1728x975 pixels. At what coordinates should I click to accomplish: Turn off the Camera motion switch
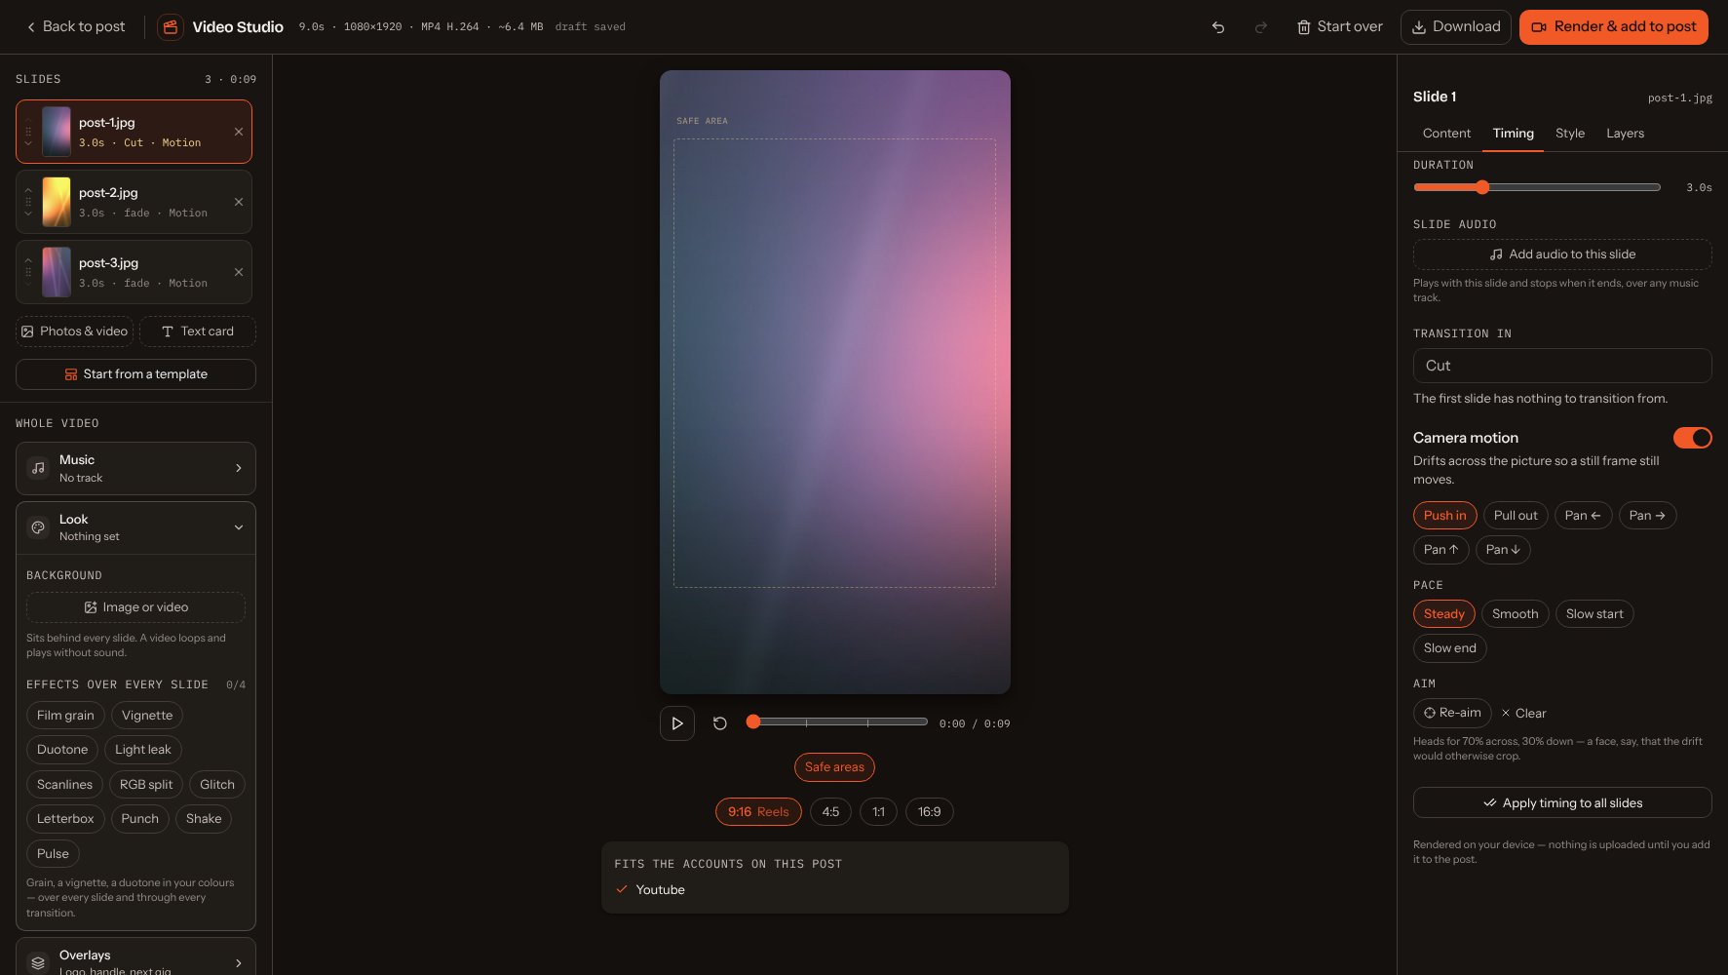pyautogui.click(x=1693, y=438)
